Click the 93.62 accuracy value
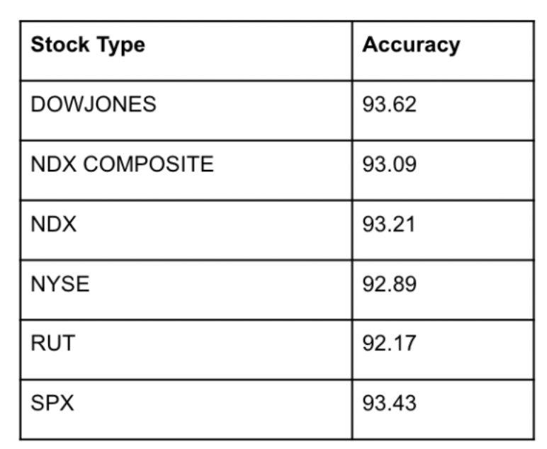 (x=389, y=105)
